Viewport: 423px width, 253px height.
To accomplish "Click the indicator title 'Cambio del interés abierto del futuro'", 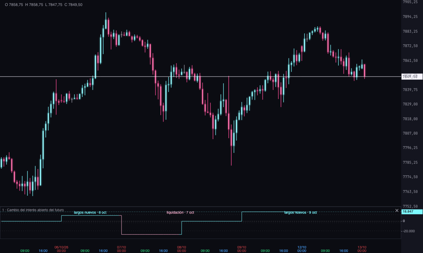I will (x=35, y=210).
